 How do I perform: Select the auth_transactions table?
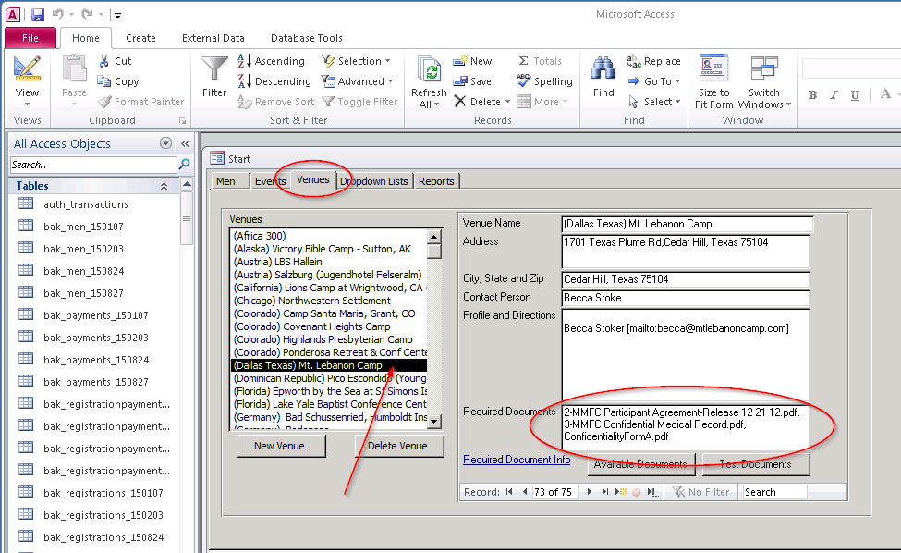click(x=86, y=204)
